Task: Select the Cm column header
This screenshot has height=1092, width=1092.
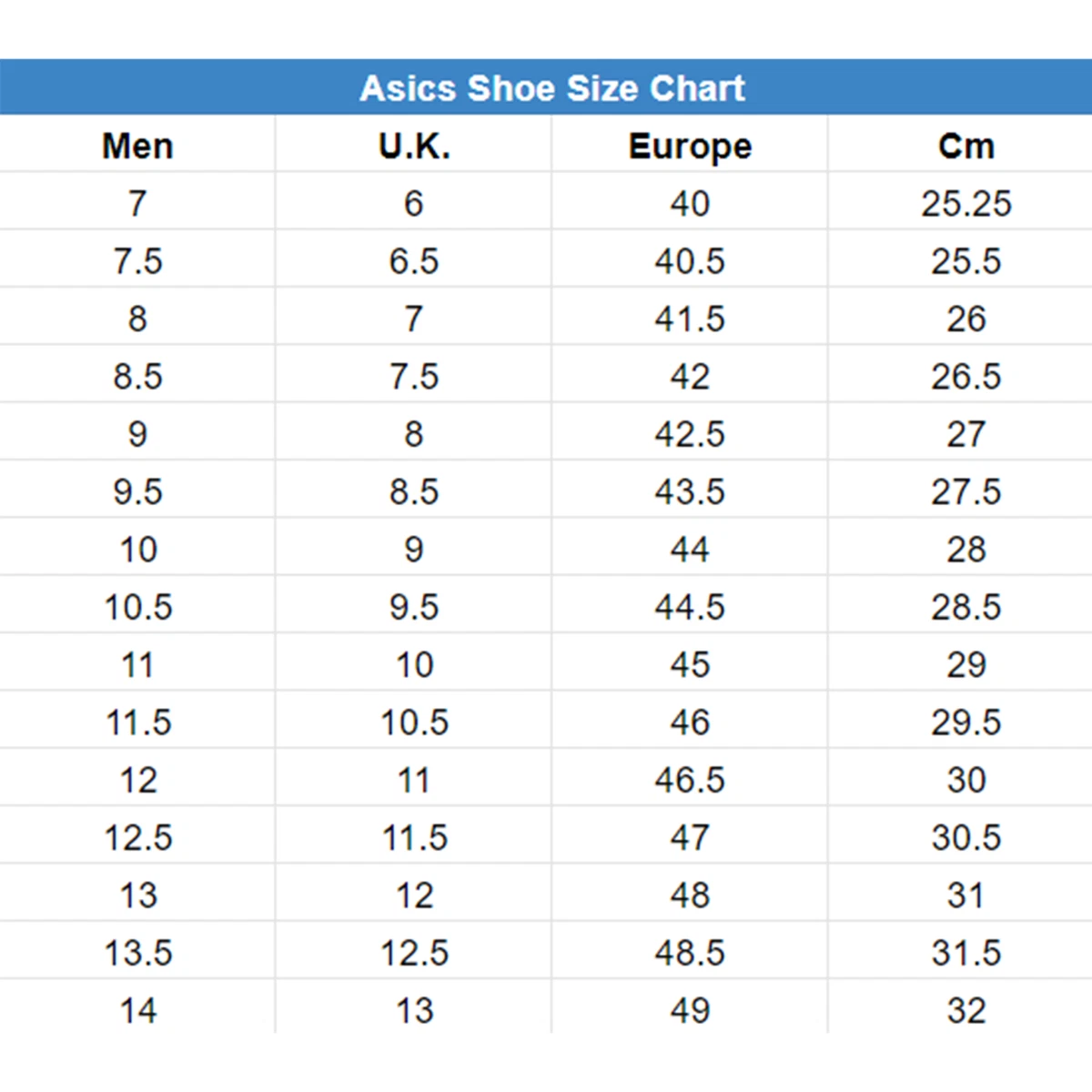Action: (x=966, y=146)
